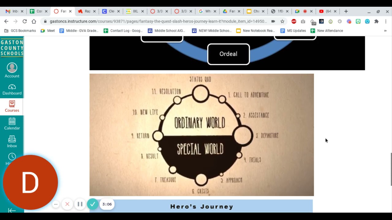Bookmark this page with the star
Screen dimensions: 392x220
[282, 21]
